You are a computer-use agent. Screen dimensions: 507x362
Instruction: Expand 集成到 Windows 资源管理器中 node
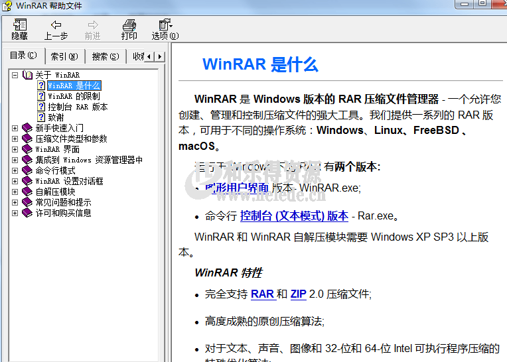(x=15, y=160)
